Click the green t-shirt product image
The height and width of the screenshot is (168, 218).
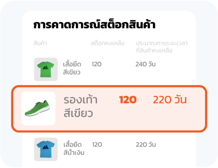46,69
